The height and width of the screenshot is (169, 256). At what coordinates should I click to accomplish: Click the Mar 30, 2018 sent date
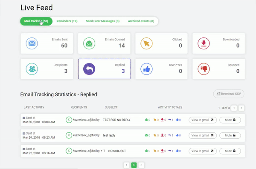[39, 122]
